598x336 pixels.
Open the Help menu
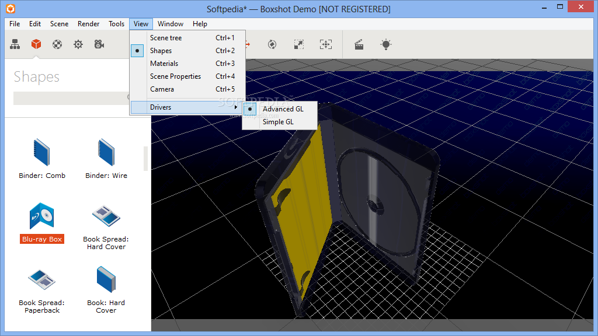[x=200, y=23]
